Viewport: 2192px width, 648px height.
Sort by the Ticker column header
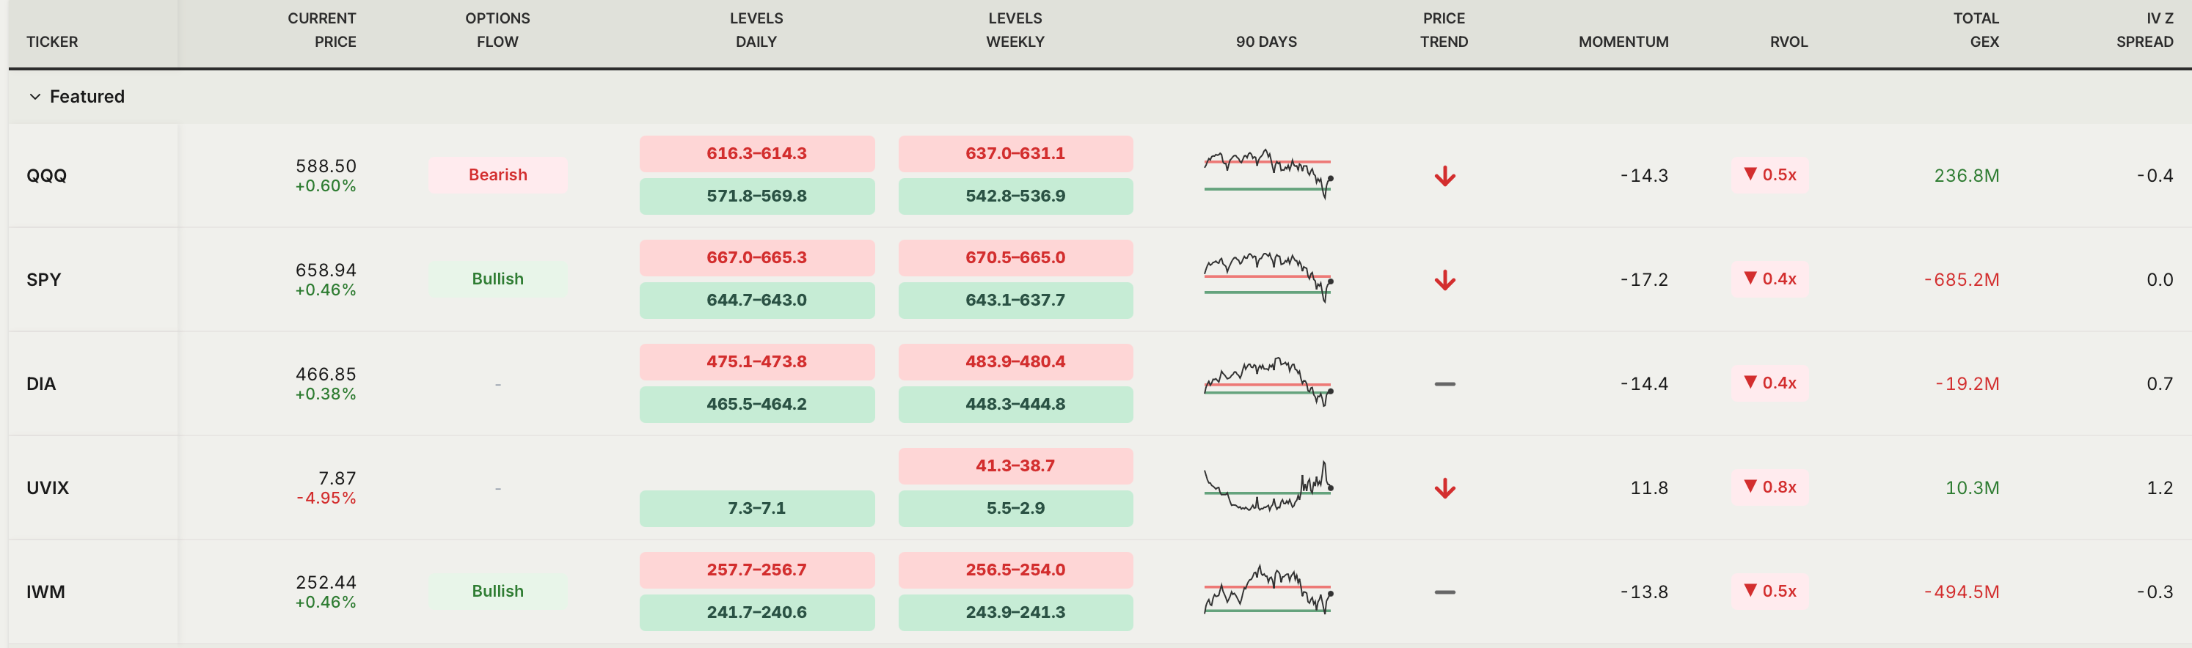pyautogui.click(x=52, y=42)
